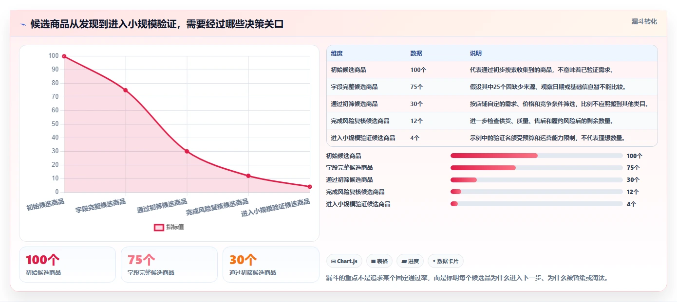This screenshot has width=677, height=302.
Task: Click the 进入小规模验证候选商品 progress bar
Action: click(x=537, y=204)
